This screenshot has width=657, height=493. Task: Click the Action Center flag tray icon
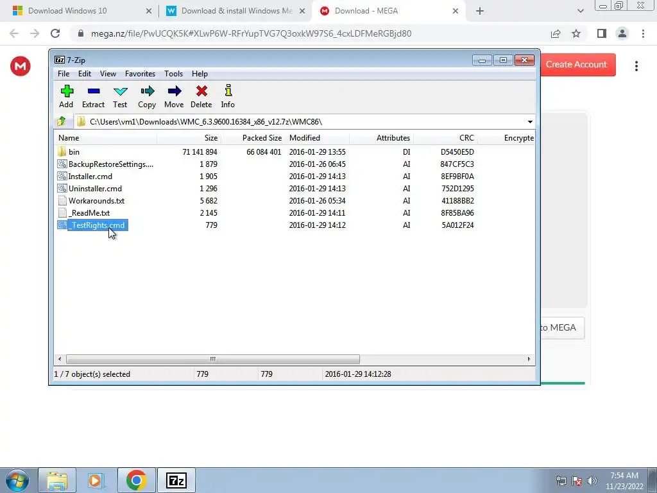tap(577, 481)
